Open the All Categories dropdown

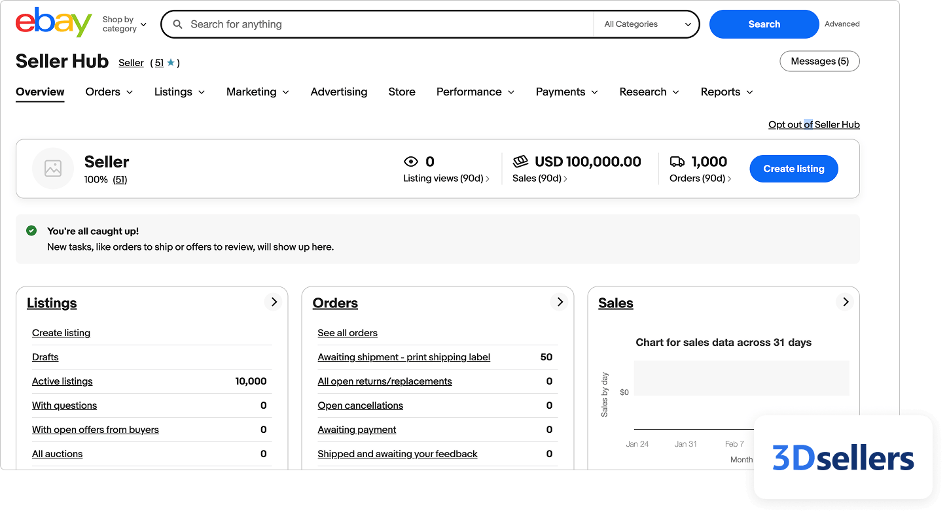pyautogui.click(x=647, y=24)
